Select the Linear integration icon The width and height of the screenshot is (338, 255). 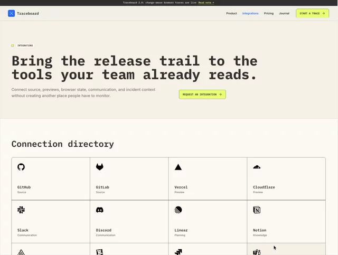(178, 210)
